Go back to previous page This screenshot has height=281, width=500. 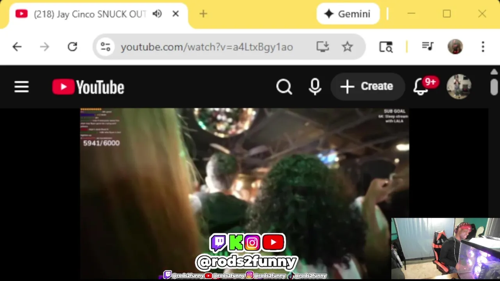[17, 47]
